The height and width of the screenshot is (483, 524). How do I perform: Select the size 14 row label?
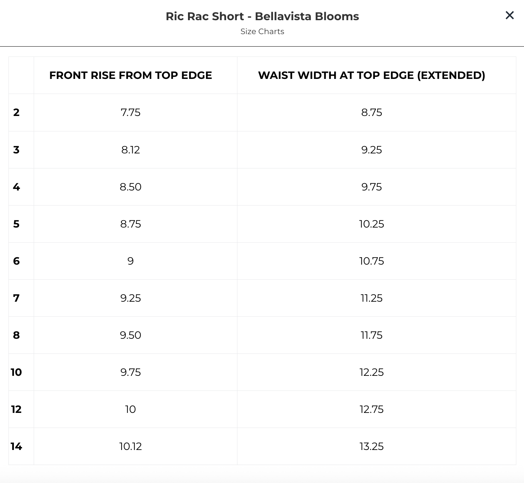point(16,446)
